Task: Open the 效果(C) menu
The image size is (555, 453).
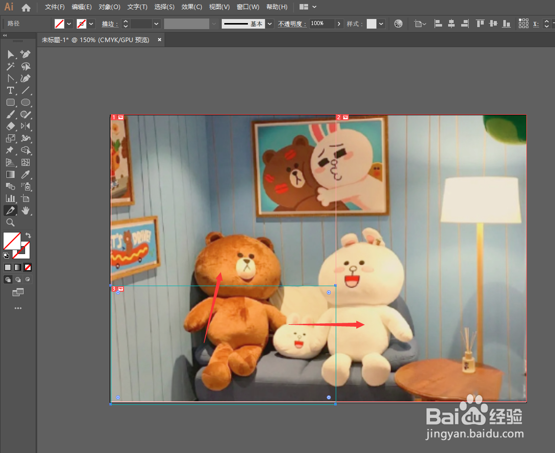Action: coord(192,7)
